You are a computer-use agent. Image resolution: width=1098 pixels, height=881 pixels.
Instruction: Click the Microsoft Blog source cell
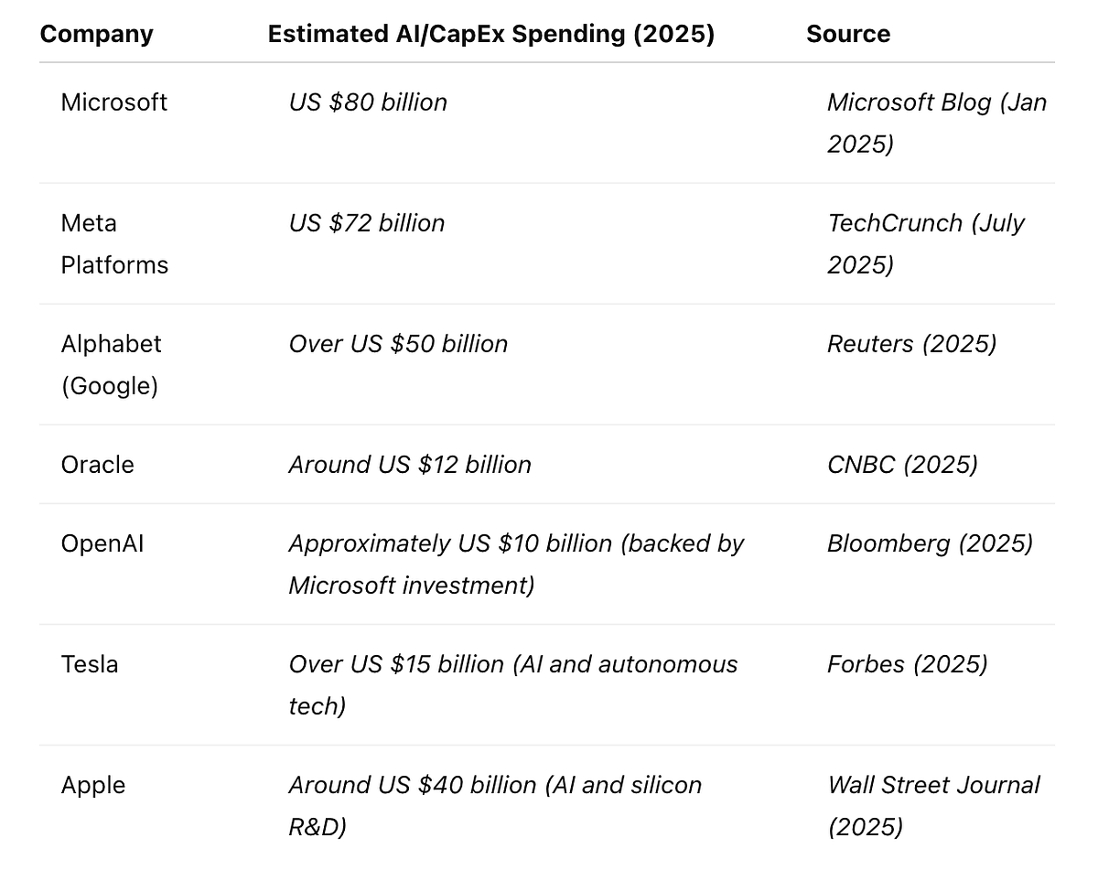tap(935, 123)
